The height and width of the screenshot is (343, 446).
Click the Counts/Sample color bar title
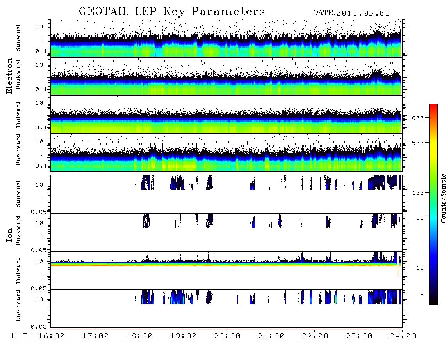tap(443, 198)
